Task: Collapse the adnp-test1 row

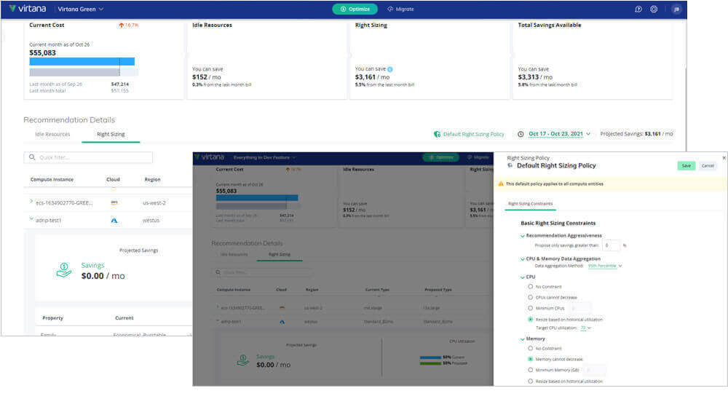Action: (31, 218)
